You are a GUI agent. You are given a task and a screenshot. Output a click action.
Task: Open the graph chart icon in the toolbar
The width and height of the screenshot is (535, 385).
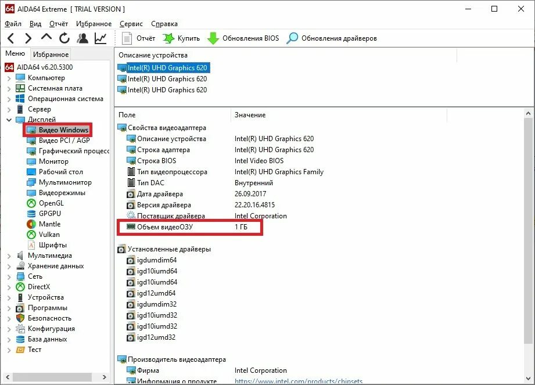[100, 38]
